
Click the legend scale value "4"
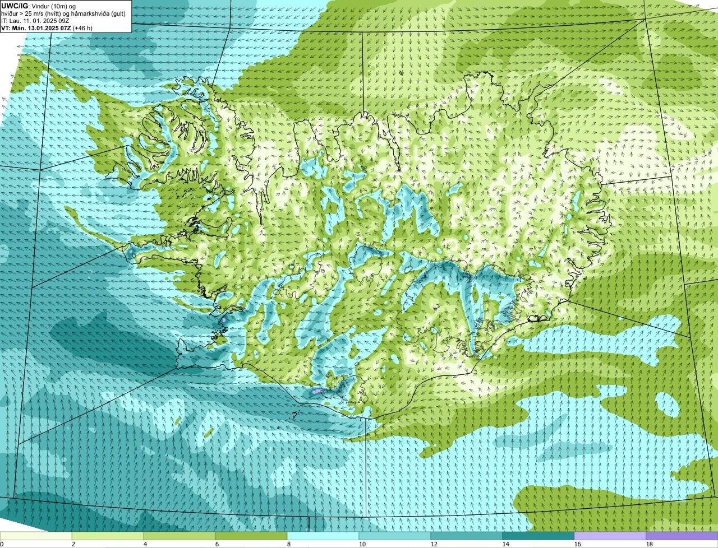coord(145,544)
